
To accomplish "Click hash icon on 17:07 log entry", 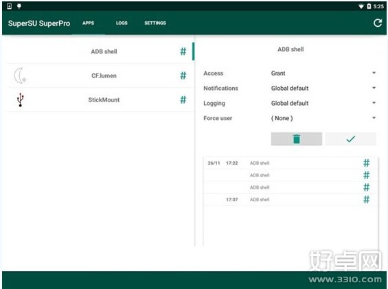I will point(367,200).
